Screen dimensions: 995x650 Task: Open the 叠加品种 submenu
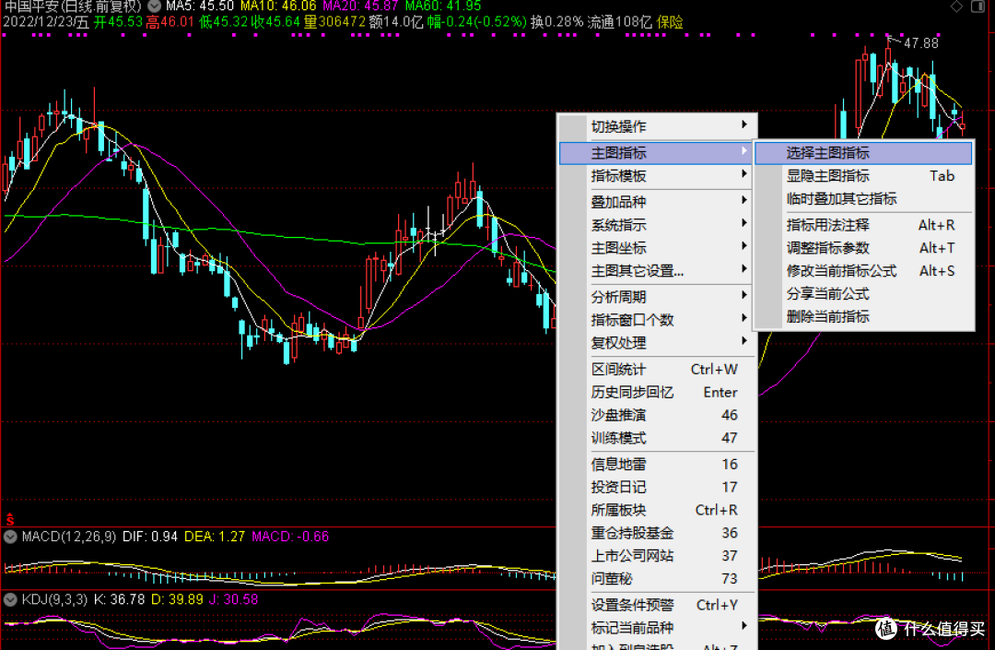658,202
